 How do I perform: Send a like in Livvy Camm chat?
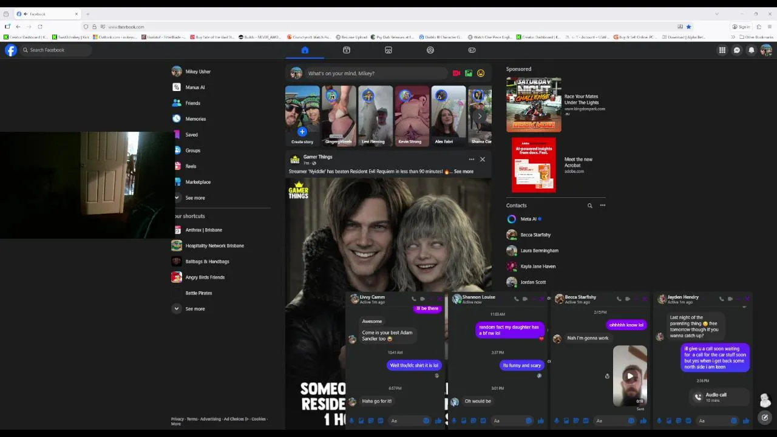[438, 421]
